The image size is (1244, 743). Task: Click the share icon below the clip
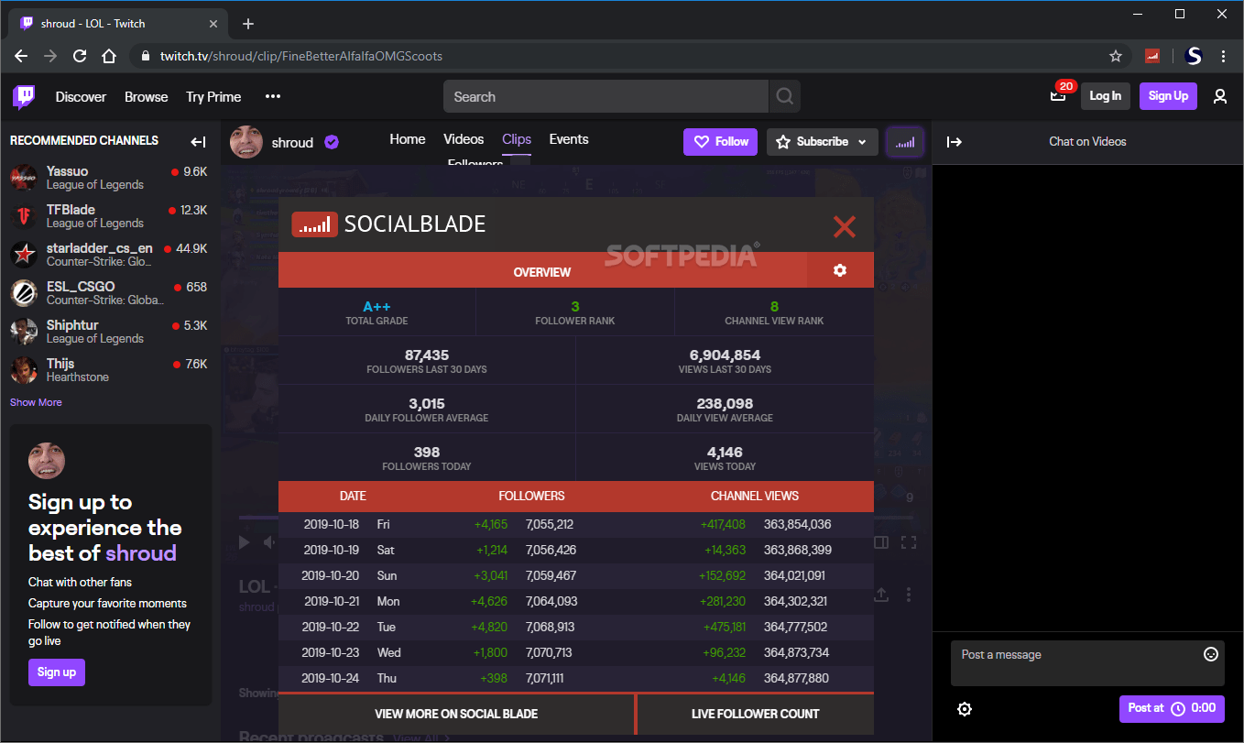(x=881, y=595)
